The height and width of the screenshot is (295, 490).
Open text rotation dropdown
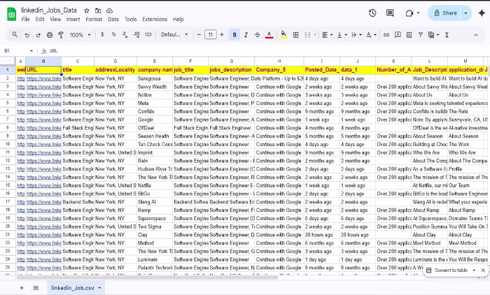[x=371, y=35]
